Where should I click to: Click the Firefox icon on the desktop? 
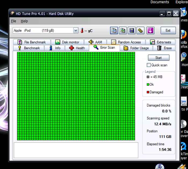tap(184, 34)
